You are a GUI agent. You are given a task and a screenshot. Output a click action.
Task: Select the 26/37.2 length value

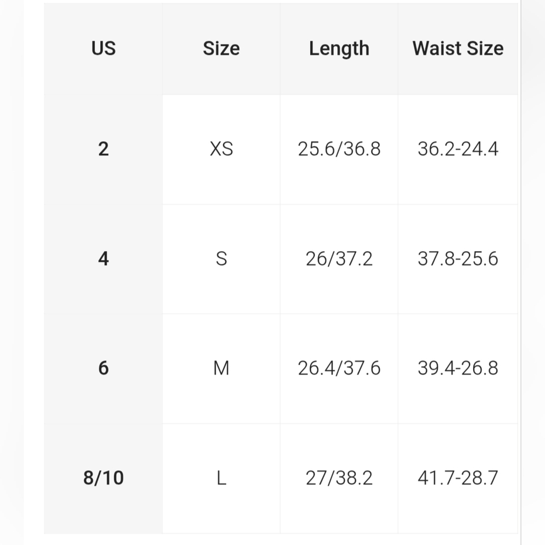(339, 258)
